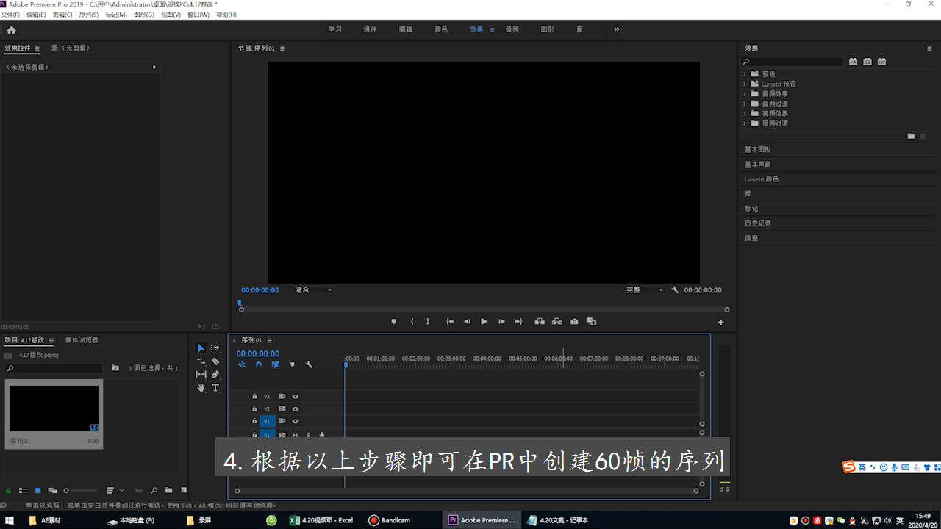Click Find magnifier in project panel

[154, 490]
